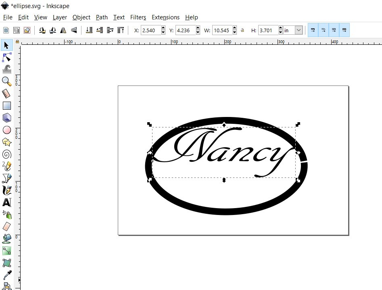Click Select All objects icon
The image size is (382, 290).
[6, 30]
